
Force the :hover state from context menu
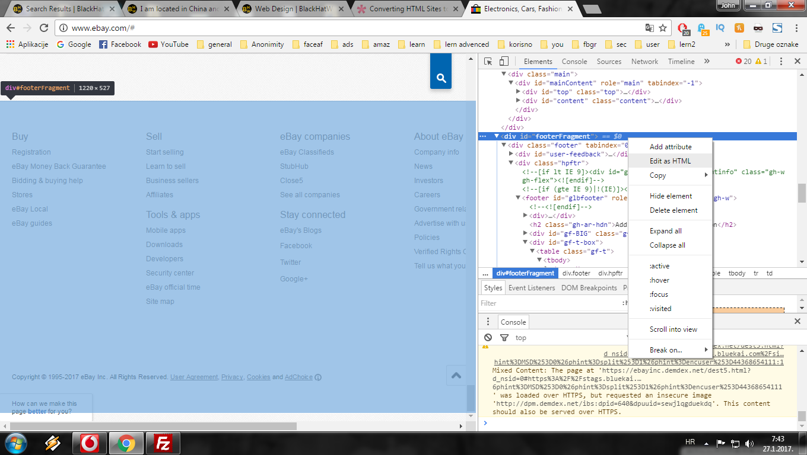pos(670,280)
